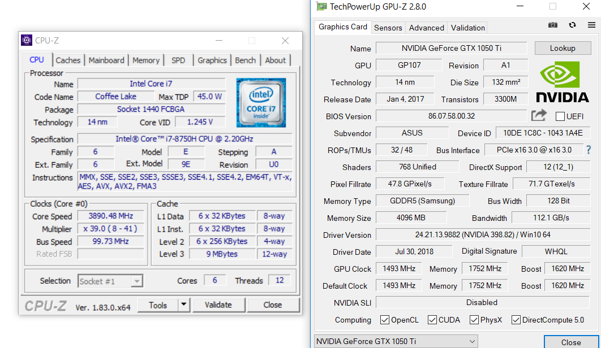Click the Max TDP value 45.0 W
The width and height of the screenshot is (601, 348).
pos(209,97)
